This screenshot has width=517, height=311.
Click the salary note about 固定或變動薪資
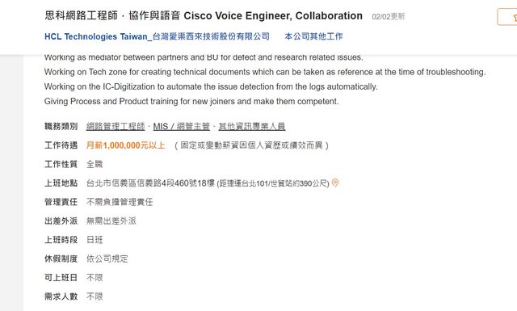[251, 145]
